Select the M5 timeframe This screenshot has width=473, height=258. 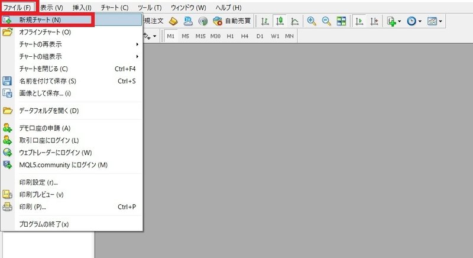pos(185,36)
